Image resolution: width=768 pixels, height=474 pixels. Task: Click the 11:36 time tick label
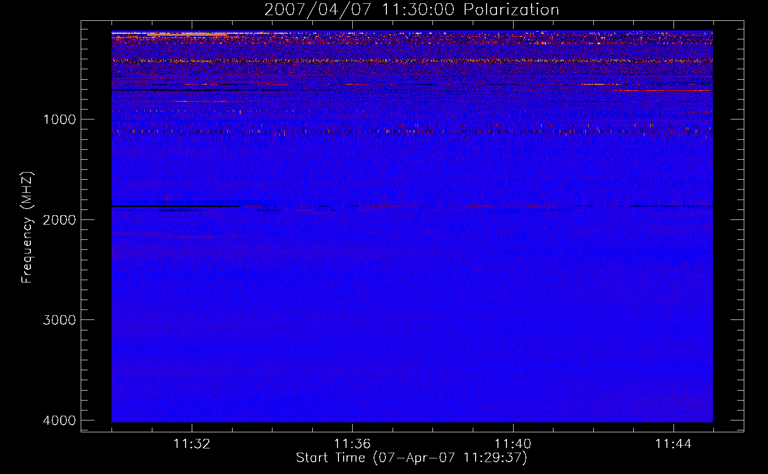point(352,444)
